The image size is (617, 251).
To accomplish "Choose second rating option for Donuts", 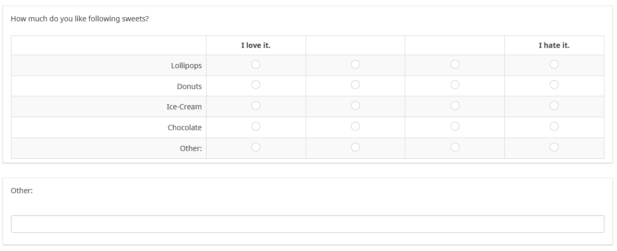I will [x=355, y=85].
